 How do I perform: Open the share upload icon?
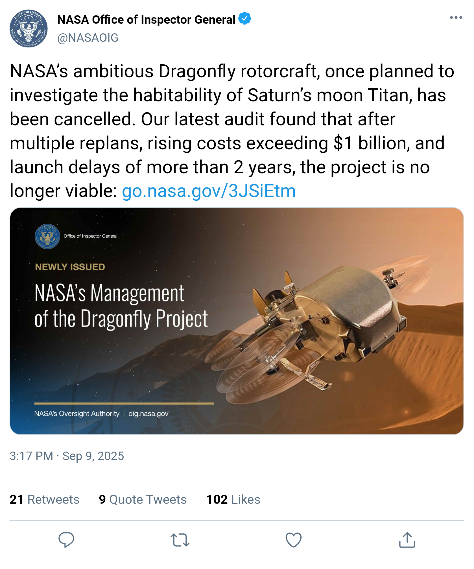pyautogui.click(x=407, y=540)
